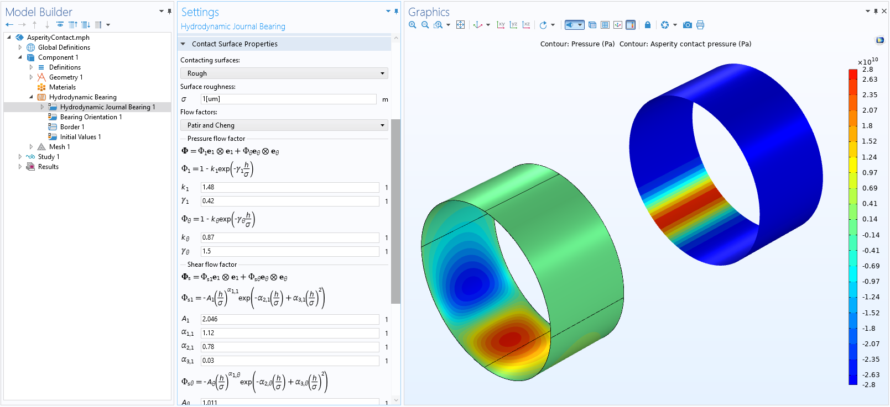This screenshot has height=407, width=890.
Task: Click the Zoom Extents icon
Action: [x=460, y=25]
